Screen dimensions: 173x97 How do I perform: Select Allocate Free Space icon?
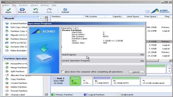(x=7, y=75)
